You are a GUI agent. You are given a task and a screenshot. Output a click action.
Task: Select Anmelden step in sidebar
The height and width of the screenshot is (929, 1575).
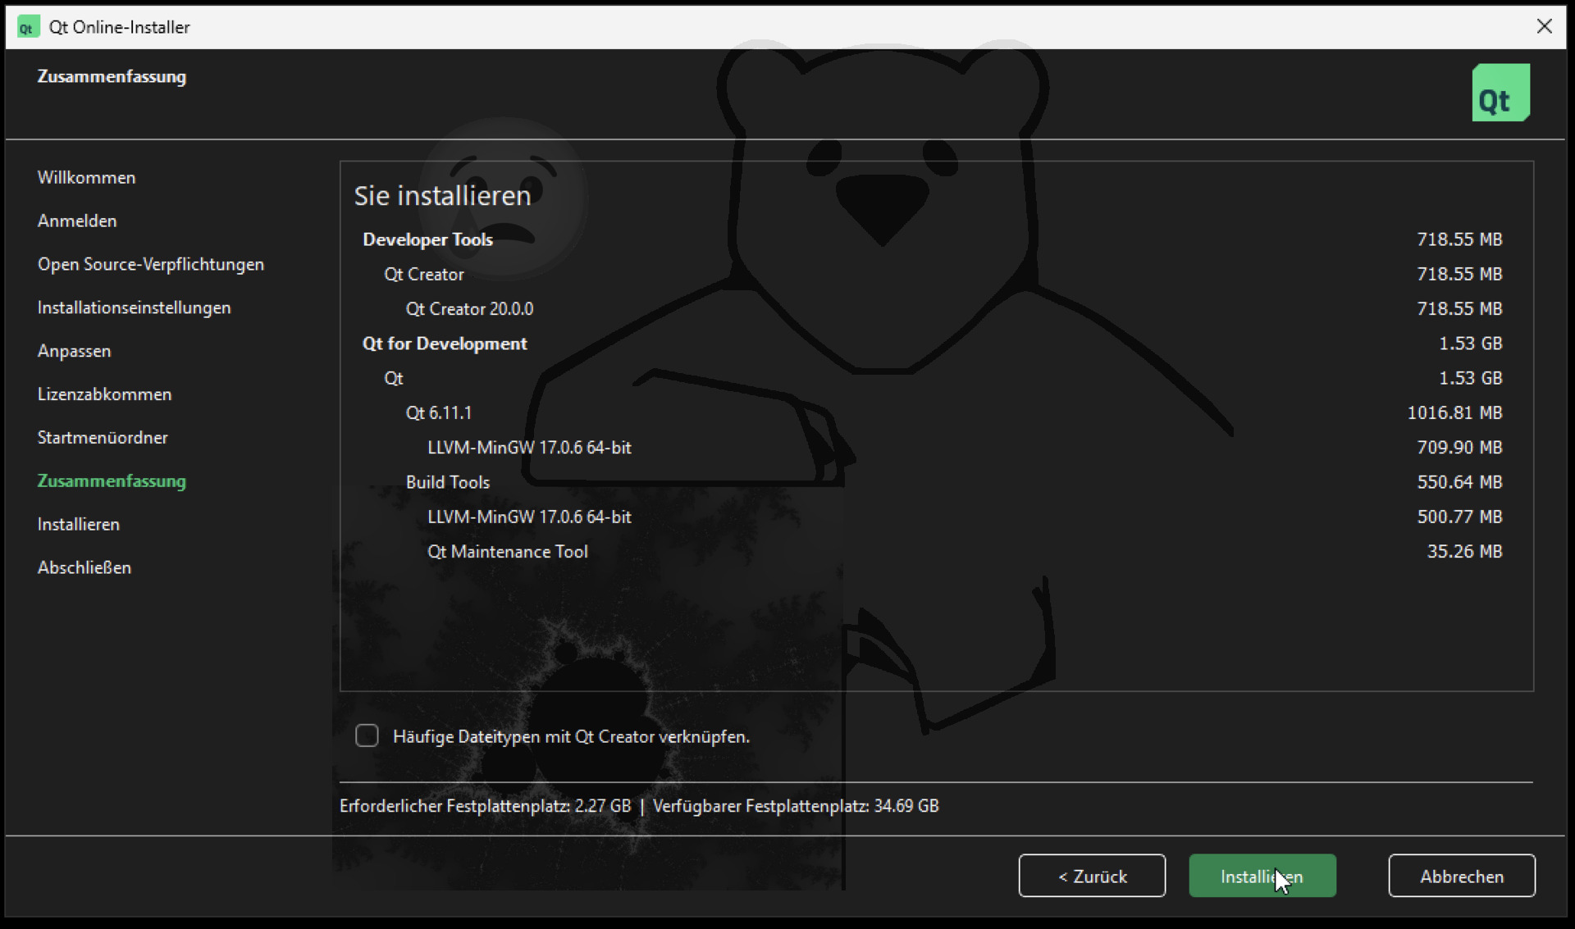click(x=77, y=221)
